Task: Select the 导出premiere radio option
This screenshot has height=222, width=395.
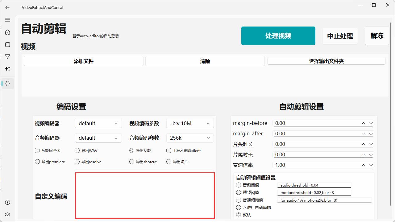Action: click(37, 162)
